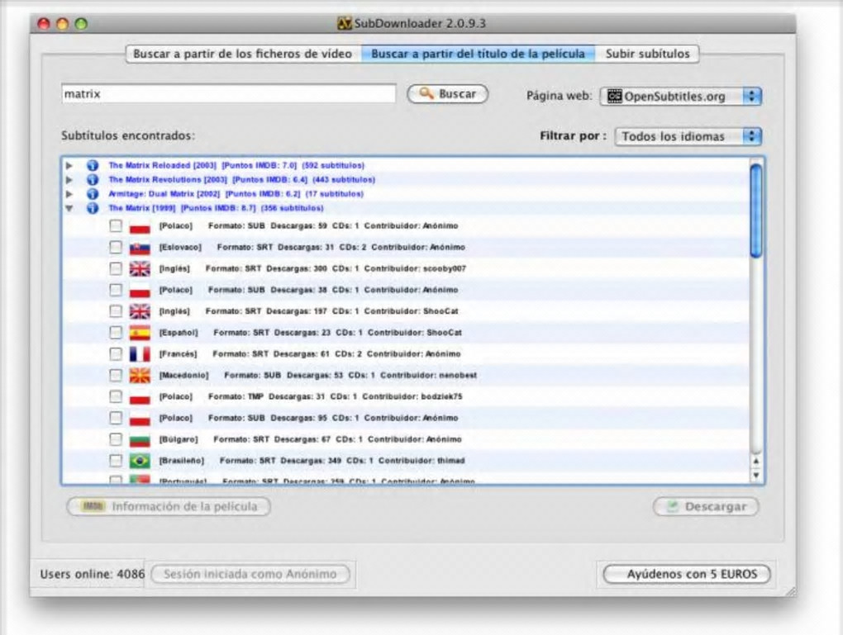Click Spanish flag icon

pyautogui.click(x=140, y=333)
